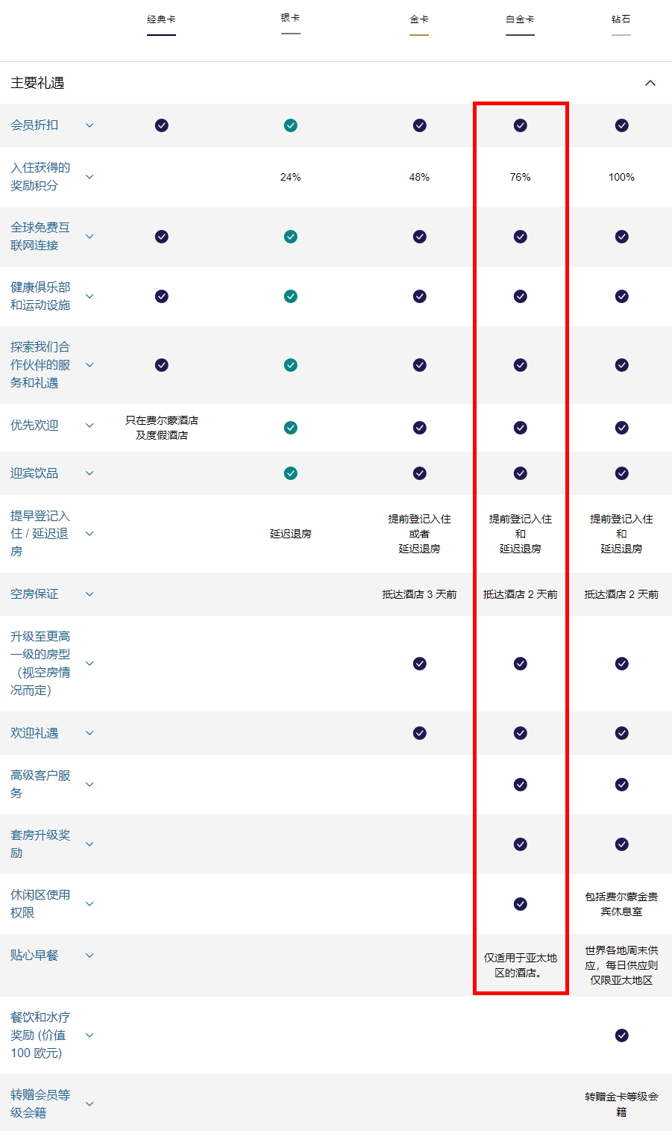
Task: Click the 金卡 checkmark for 升级至更高一级的房型
Action: click(x=419, y=663)
